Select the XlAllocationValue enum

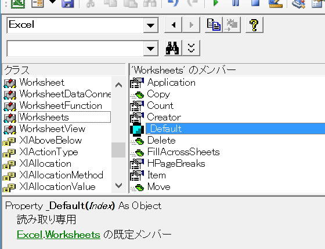(x=57, y=186)
